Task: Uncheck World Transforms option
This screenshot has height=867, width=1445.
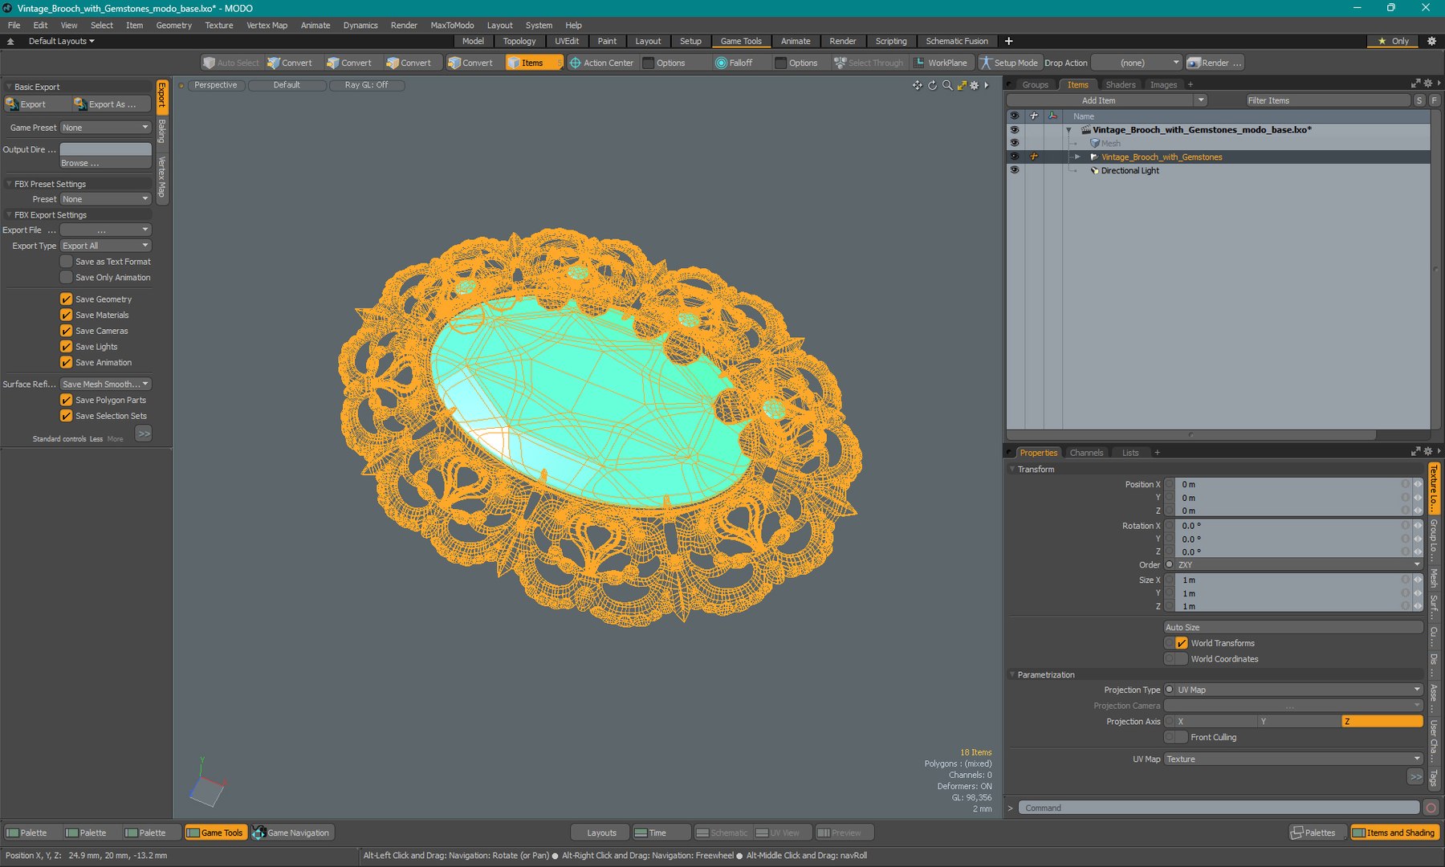Action: pos(1181,643)
